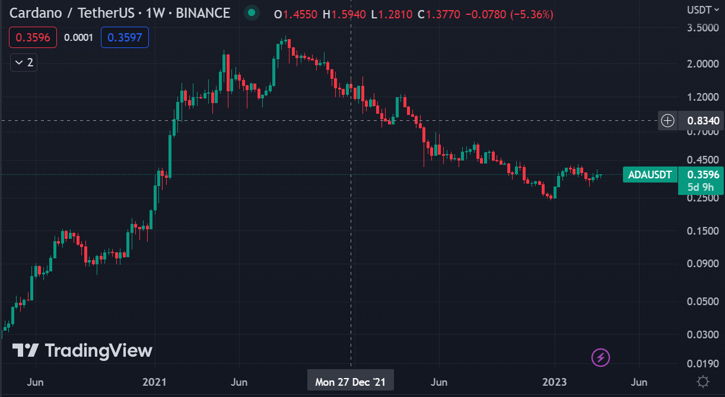Click the spread value 0.0001 between bid and ask
The image size is (725, 397).
[78, 37]
